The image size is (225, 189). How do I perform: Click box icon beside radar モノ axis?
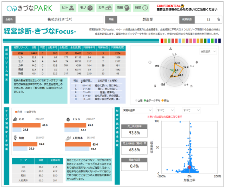pyautogui.click(x=197, y=62)
